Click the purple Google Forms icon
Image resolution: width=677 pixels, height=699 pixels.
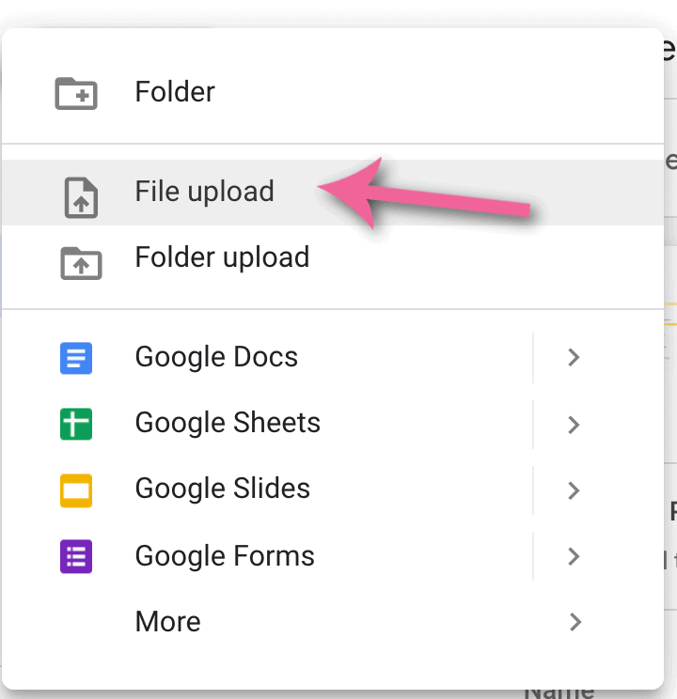(76, 556)
